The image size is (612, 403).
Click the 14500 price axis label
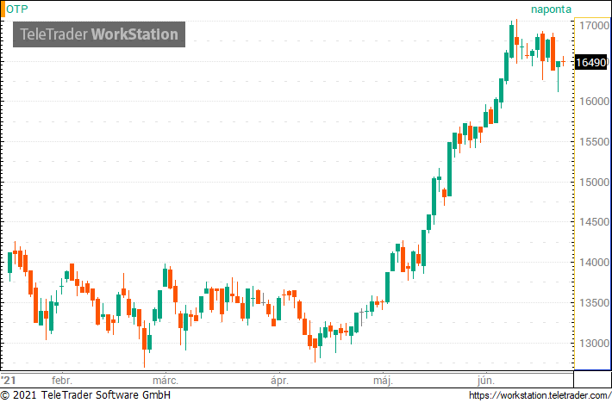594,222
